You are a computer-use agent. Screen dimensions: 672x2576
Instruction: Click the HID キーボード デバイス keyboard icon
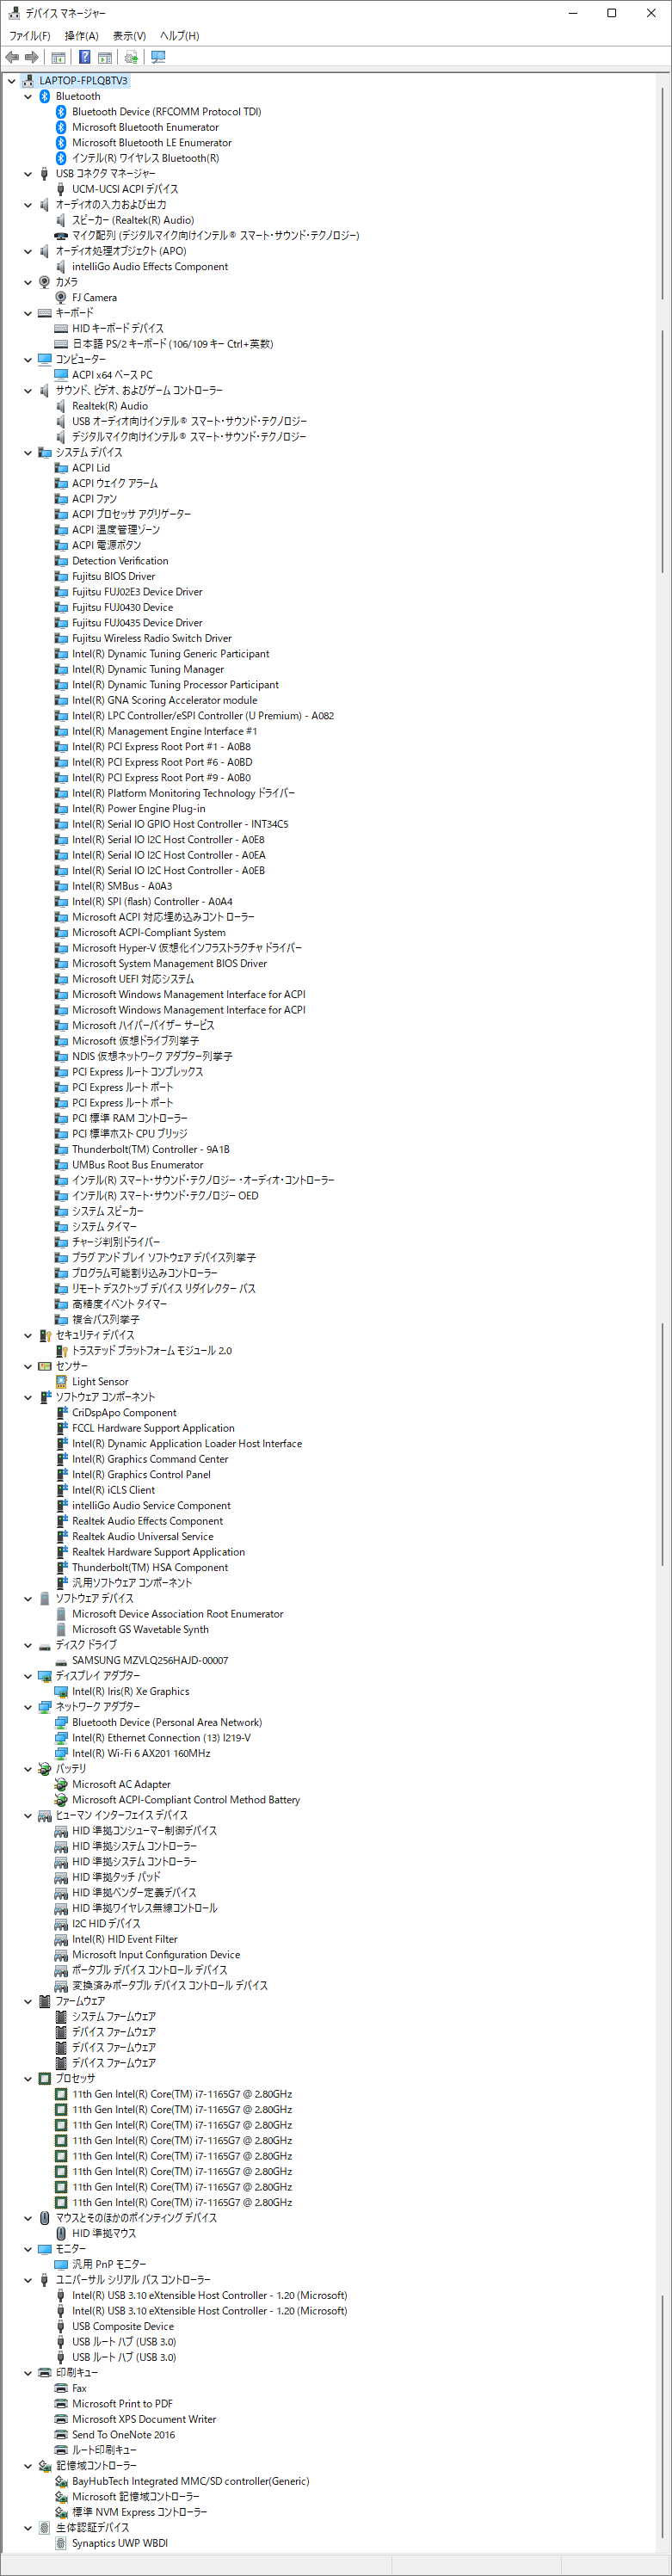point(61,328)
